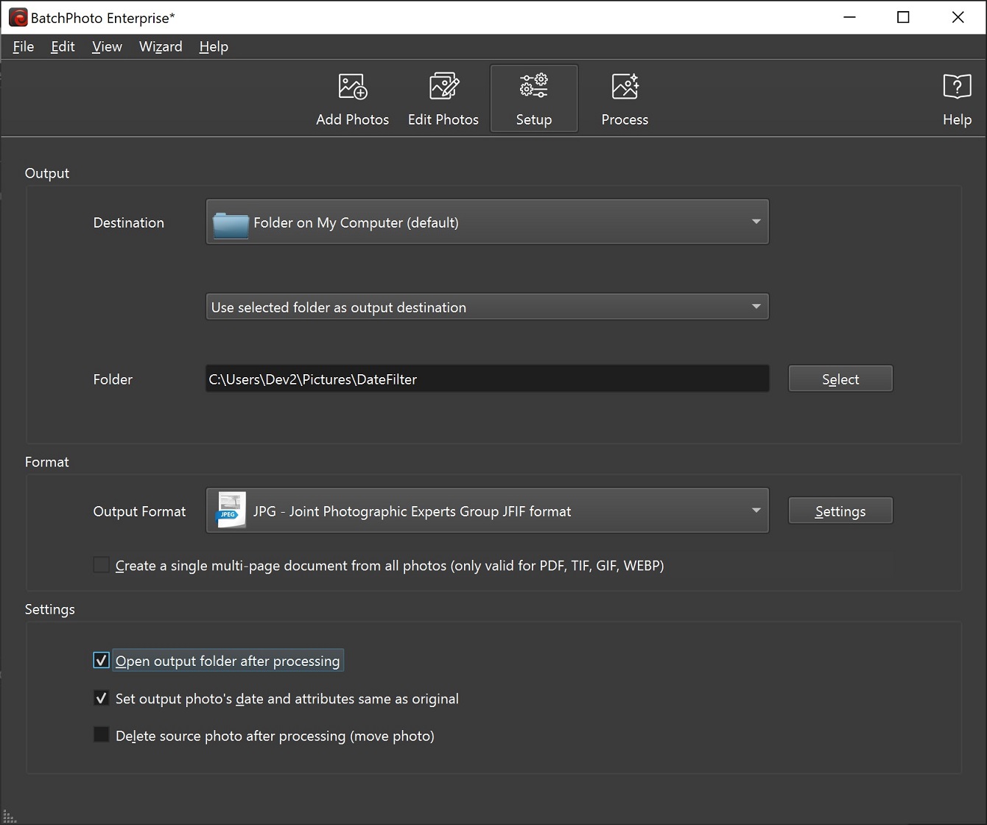The height and width of the screenshot is (825, 987).
Task: Open the Edit Photos step
Action: [x=443, y=98]
